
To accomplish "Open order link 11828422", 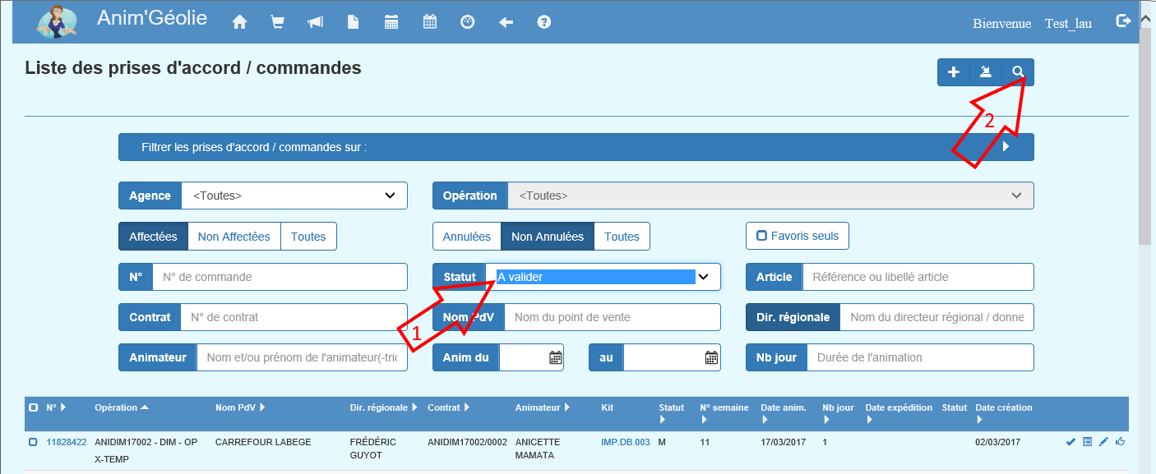I will 66,442.
